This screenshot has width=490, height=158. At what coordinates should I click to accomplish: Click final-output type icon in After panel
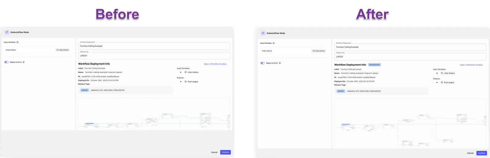(x=442, y=83)
